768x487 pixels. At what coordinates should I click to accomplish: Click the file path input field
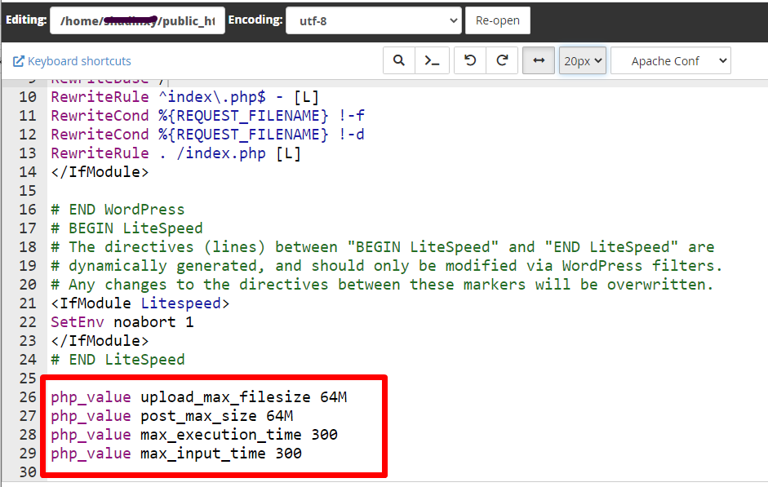tap(137, 20)
